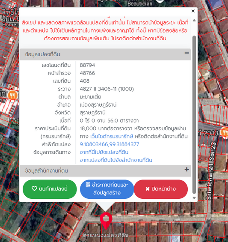This screenshot has width=228, height=242.
Task: Click the จากที่นี่ไปยังแปลงที่ดิน directions link
Action: 104,152
